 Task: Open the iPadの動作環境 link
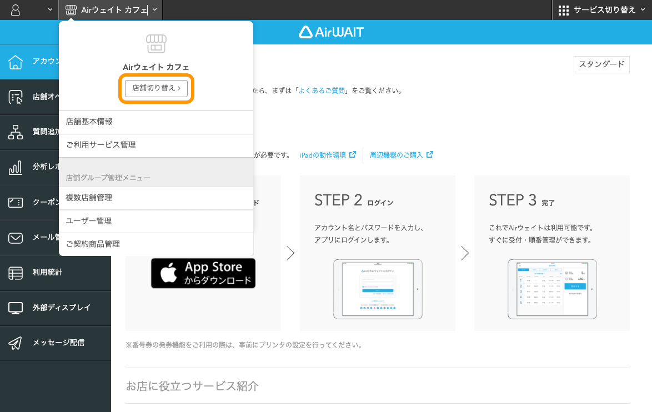323,155
